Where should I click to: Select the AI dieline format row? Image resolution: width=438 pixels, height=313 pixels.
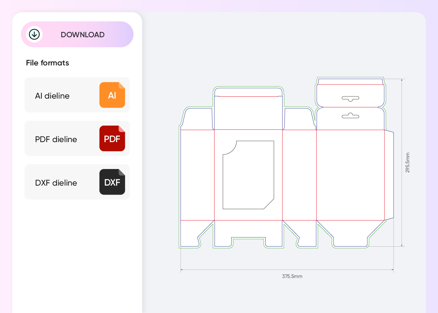77,95
